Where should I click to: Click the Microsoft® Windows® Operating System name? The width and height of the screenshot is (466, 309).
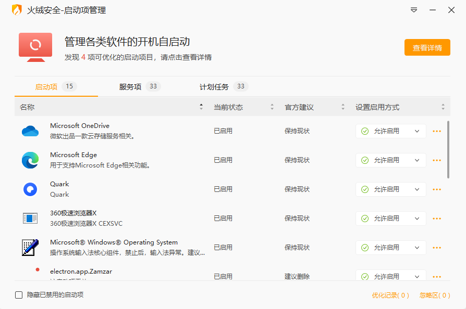[x=114, y=242]
